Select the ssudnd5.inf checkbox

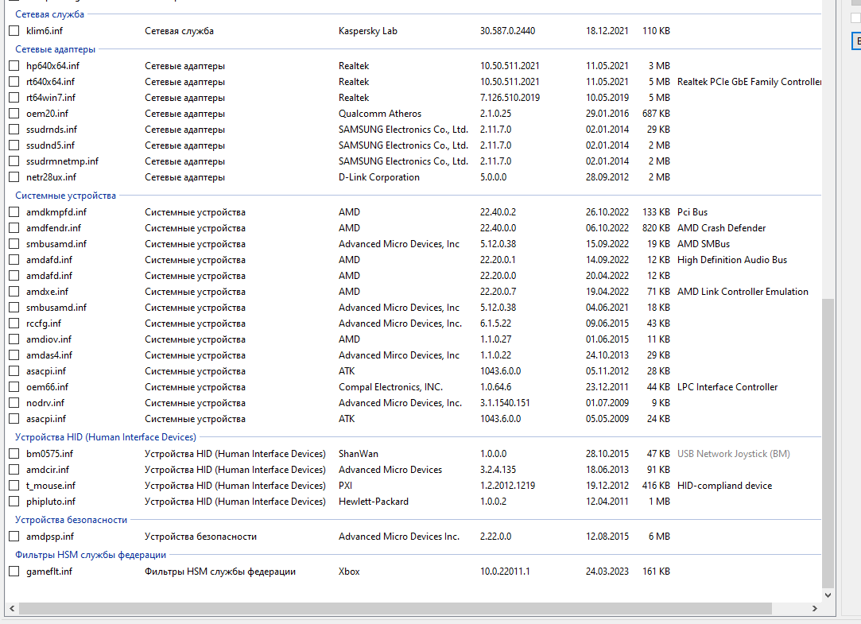[x=14, y=145]
